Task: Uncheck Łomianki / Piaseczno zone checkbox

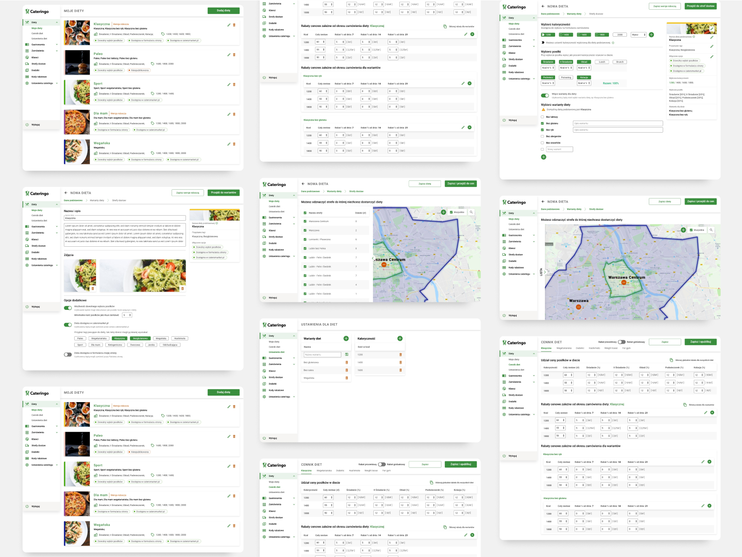Action: pos(305,239)
